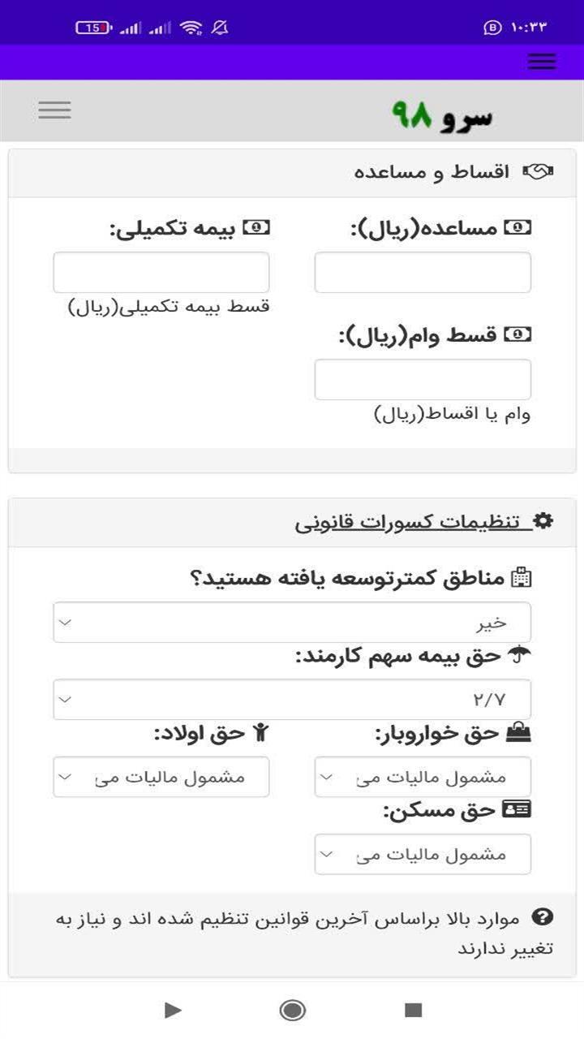
Task: Open the خیر dropdown for less-developed regions
Action: (292, 621)
